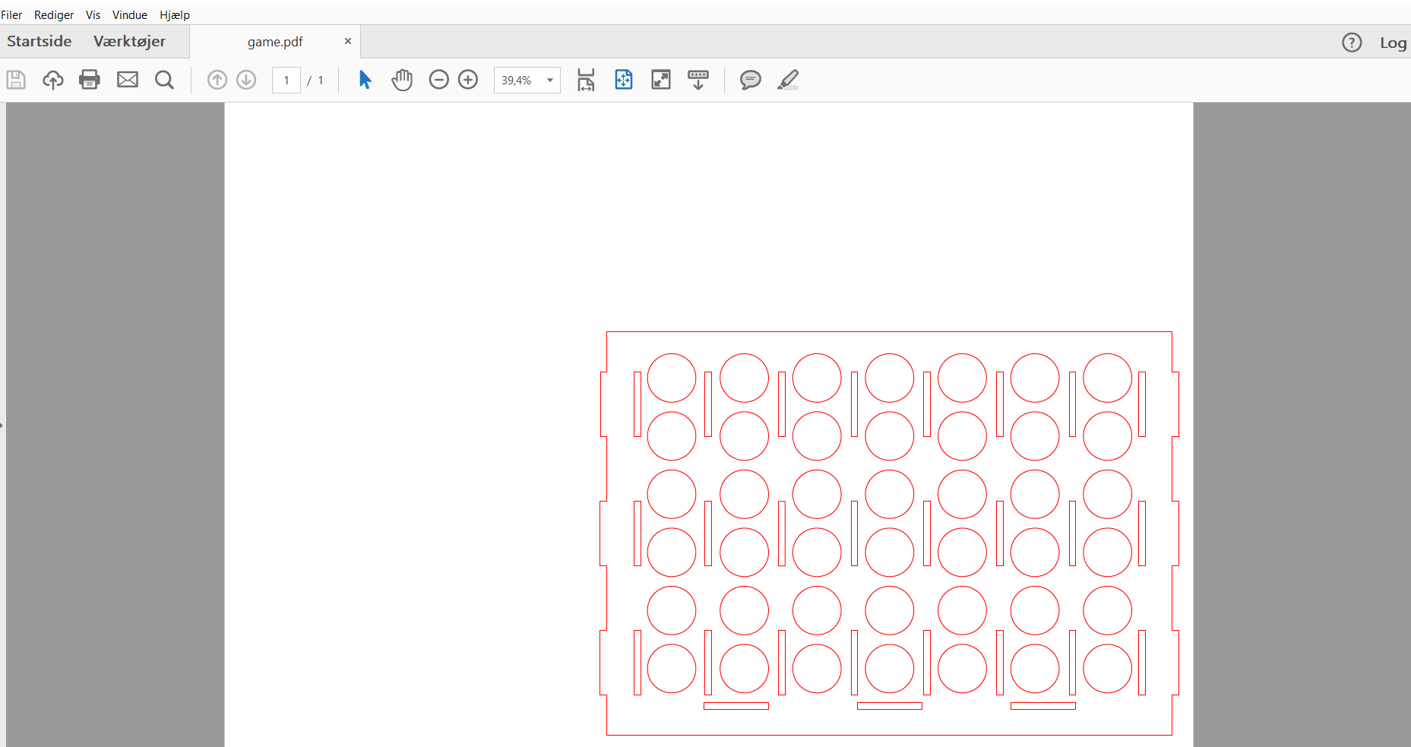Click the fit width scrolling icon
The width and height of the screenshot is (1411, 747).
pos(586,80)
